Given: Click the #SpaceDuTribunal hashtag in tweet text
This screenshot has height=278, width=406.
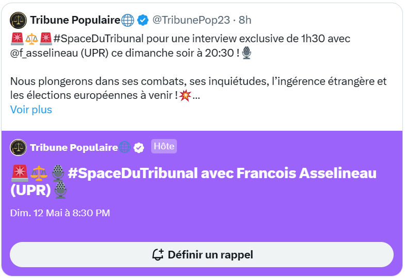Looking at the screenshot, I should [x=99, y=39].
